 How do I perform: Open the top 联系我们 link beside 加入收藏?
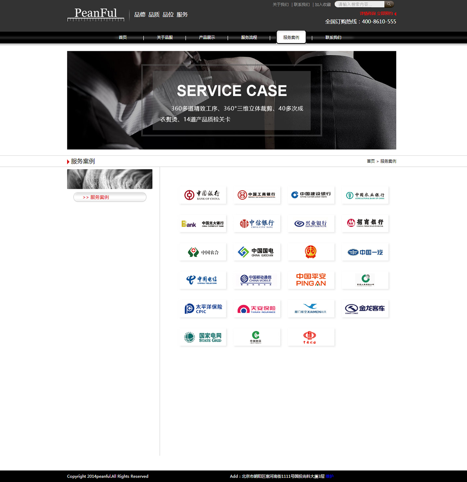point(302,4)
